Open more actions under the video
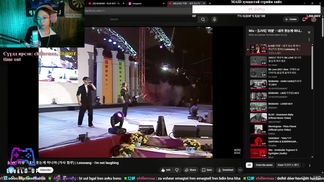Screen dimensions: 324x182 [240, 170]
